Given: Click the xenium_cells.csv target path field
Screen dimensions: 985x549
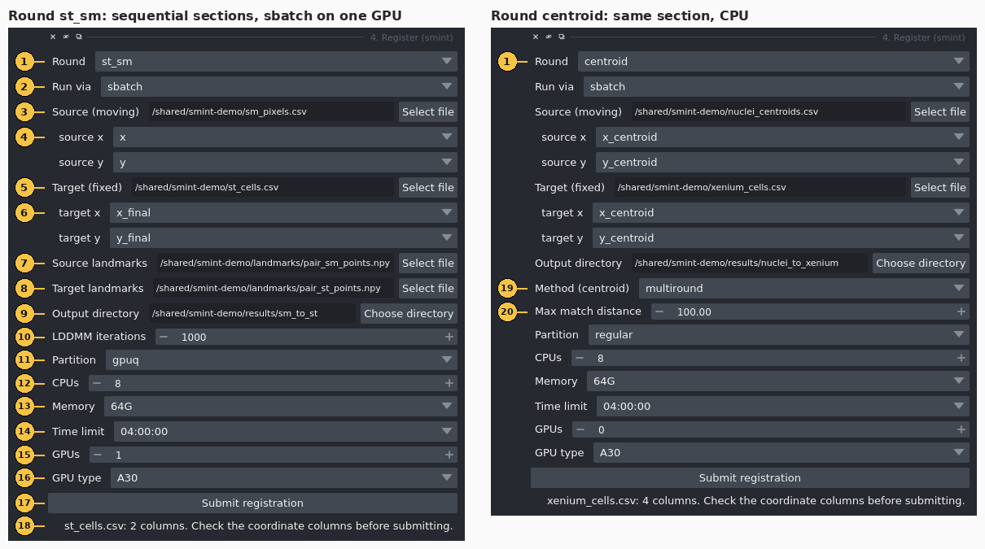Looking at the screenshot, I should tap(760, 187).
